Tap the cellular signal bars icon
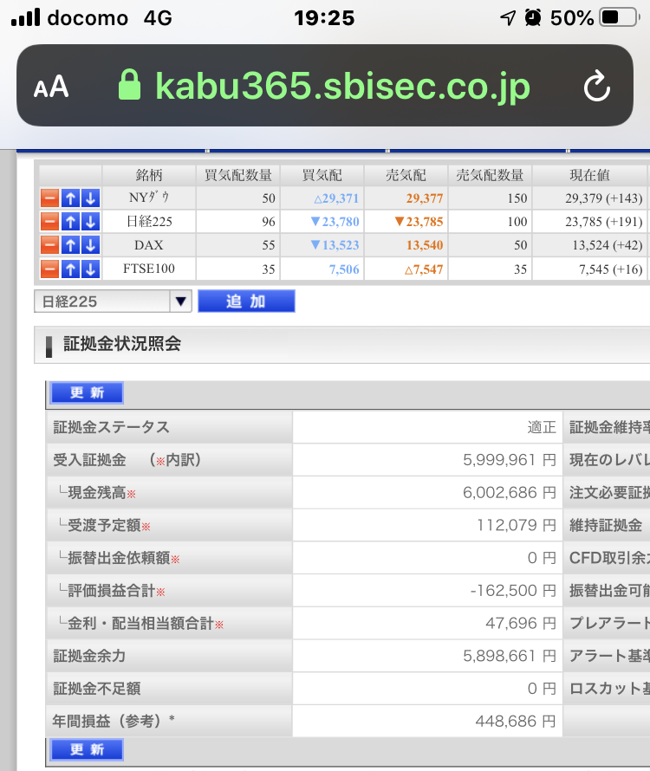The image size is (650, 771). coord(26,17)
